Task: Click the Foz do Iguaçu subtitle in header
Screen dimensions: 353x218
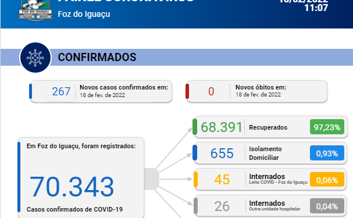Action: [84, 14]
